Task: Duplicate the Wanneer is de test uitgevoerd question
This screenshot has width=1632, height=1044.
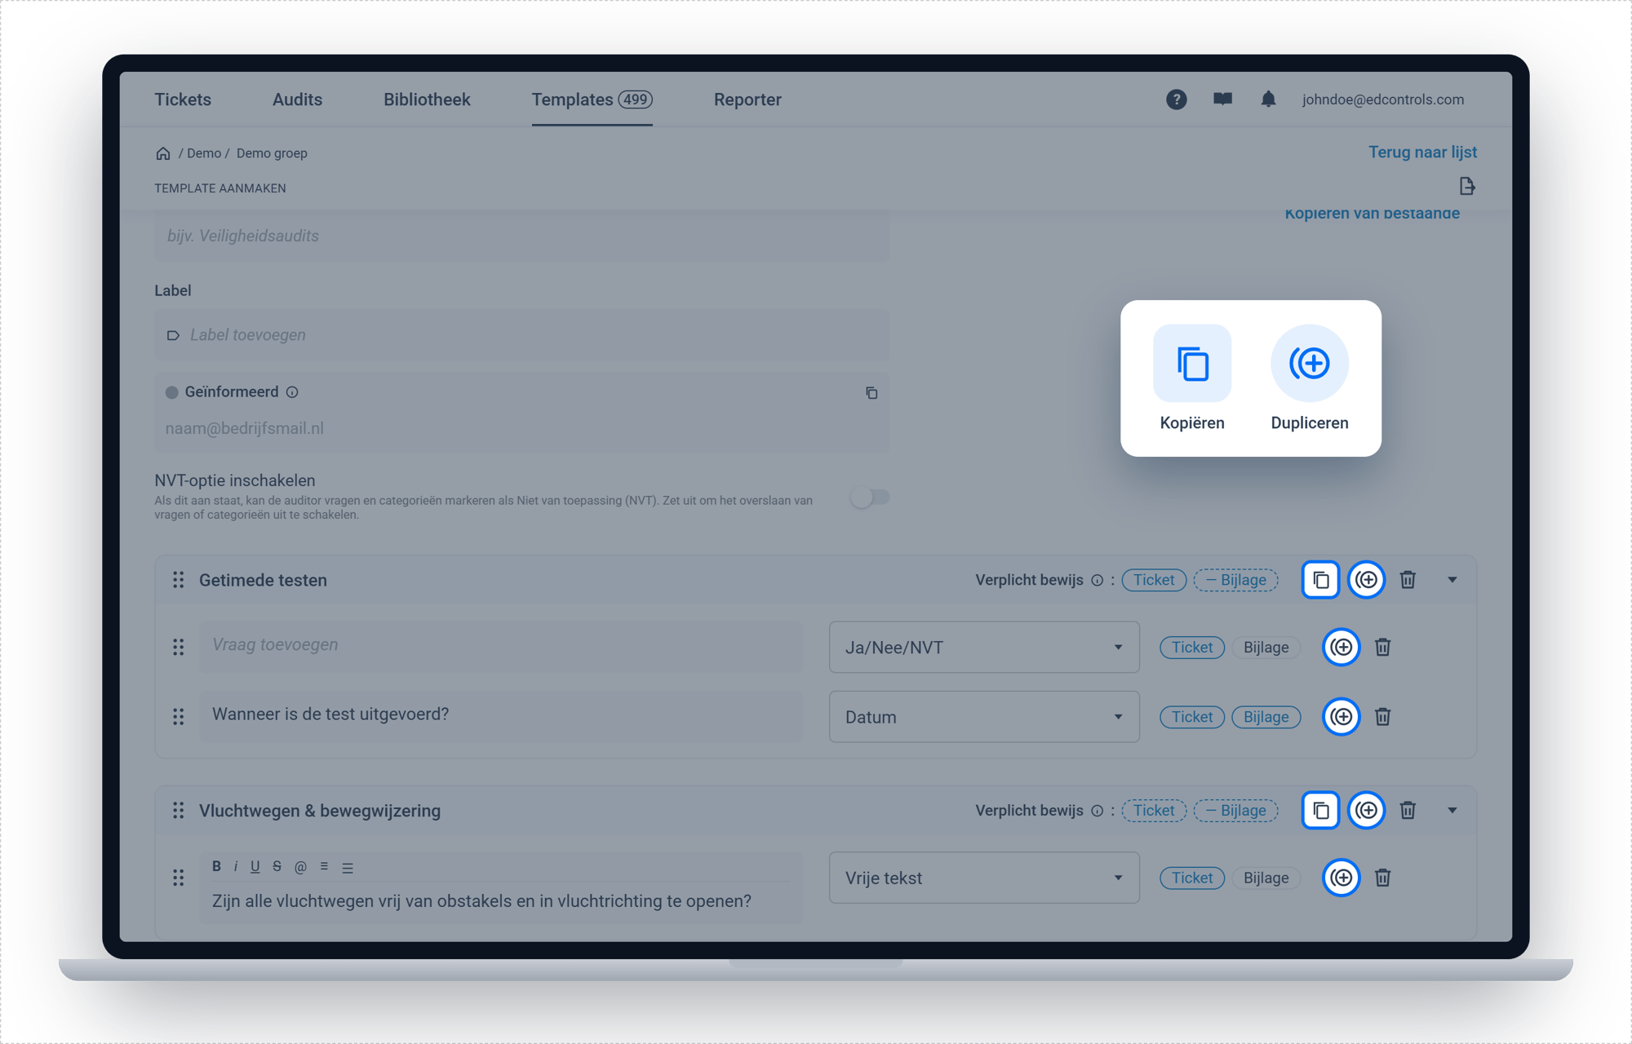Action: (x=1341, y=717)
